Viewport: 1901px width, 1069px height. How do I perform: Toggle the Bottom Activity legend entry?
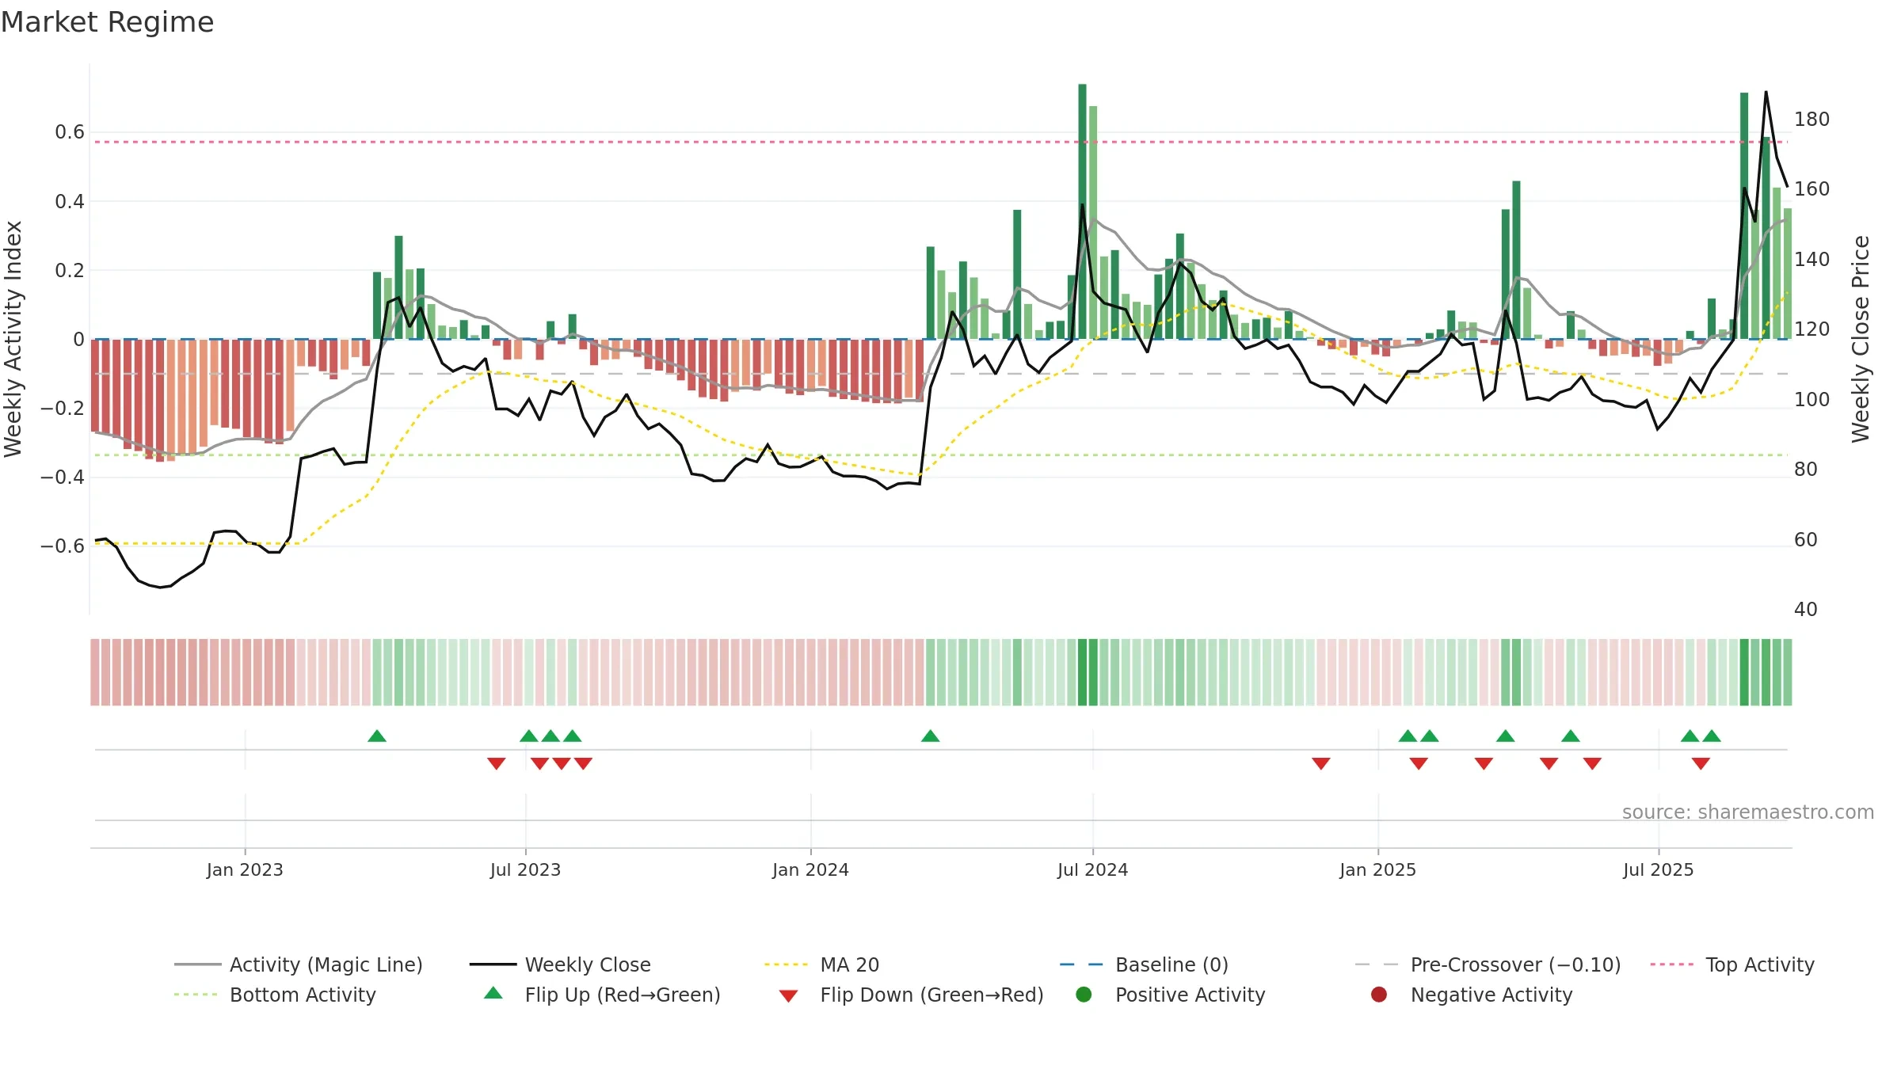(275, 995)
